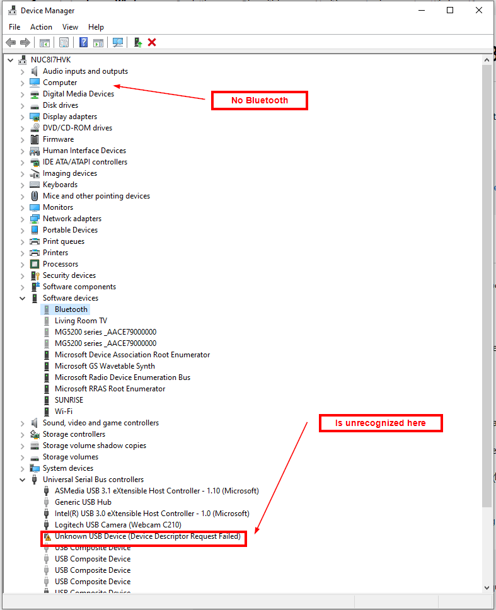Collapse the Software devices category
The width and height of the screenshot is (496, 610).
click(22, 299)
